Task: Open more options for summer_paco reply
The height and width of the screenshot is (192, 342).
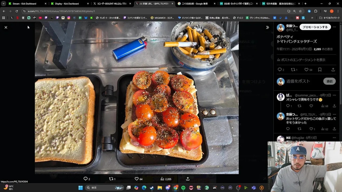Action: pyautogui.click(x=334, y=95)
